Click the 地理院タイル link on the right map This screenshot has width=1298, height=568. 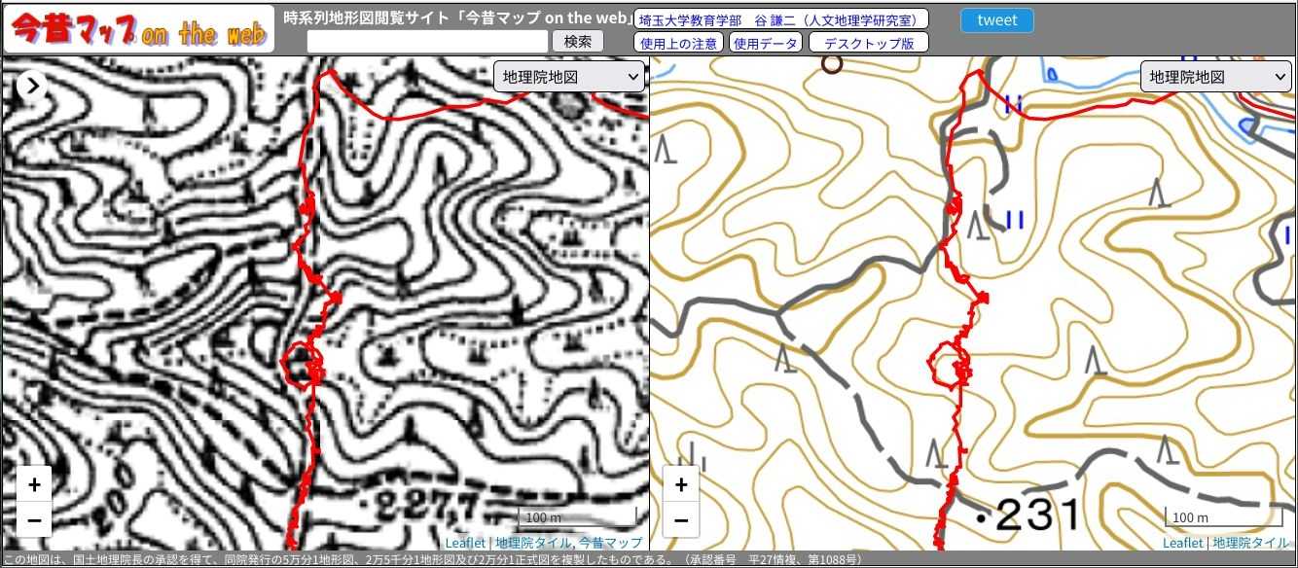(1250, 543)
